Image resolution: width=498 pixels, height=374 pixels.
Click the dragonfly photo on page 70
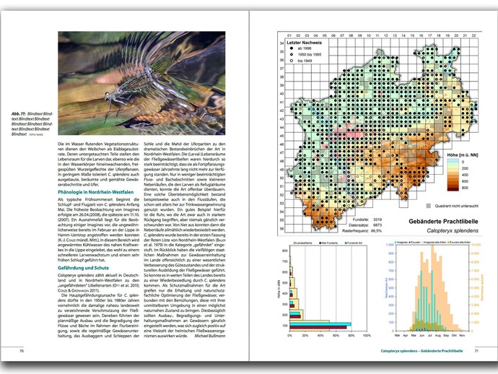141,83
